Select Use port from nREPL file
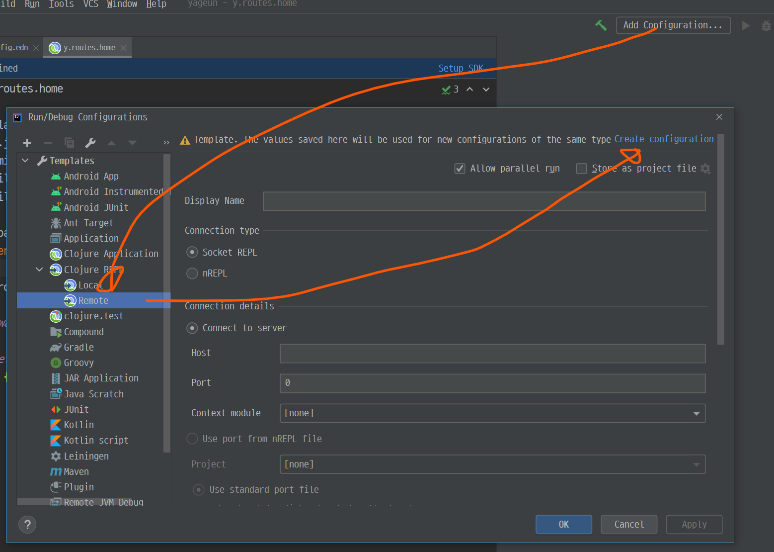Image resolution: width=774 pixels, height=552 pixels. (x=192, y=439)
